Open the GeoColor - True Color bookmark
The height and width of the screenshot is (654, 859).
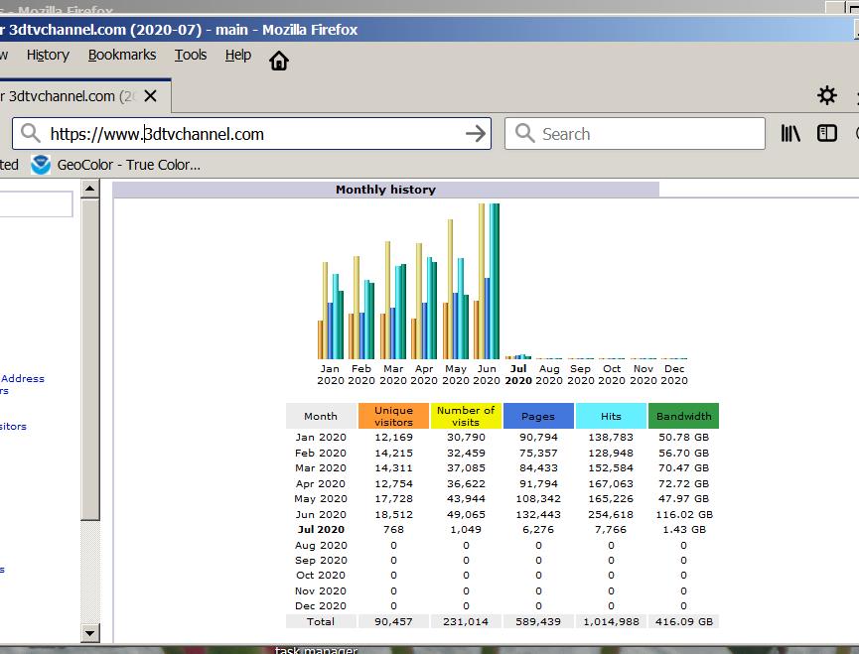tap(128, 165)
